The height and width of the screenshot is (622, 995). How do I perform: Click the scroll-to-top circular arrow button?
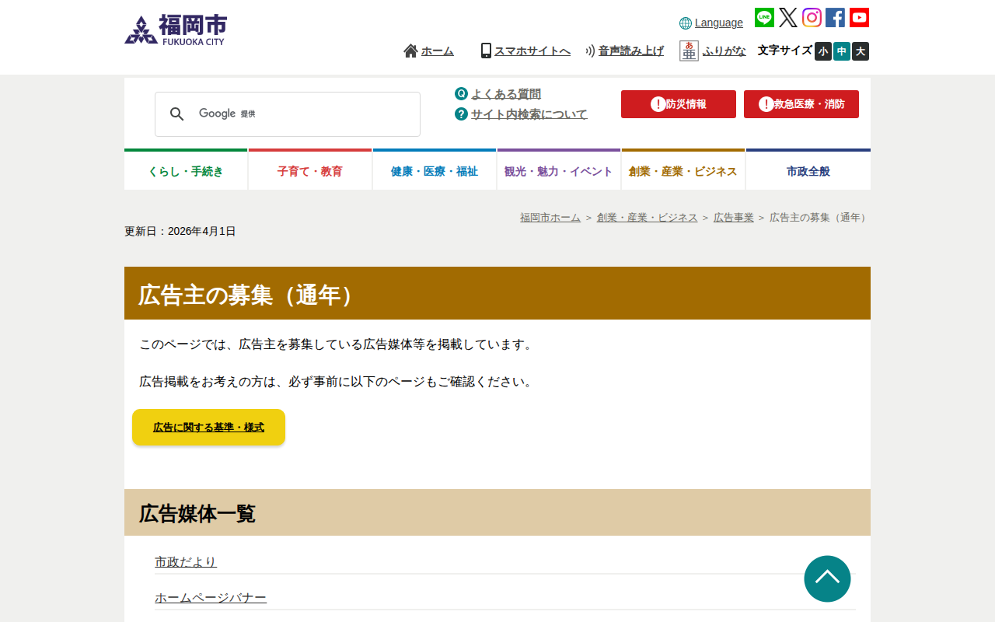[827, 578]
